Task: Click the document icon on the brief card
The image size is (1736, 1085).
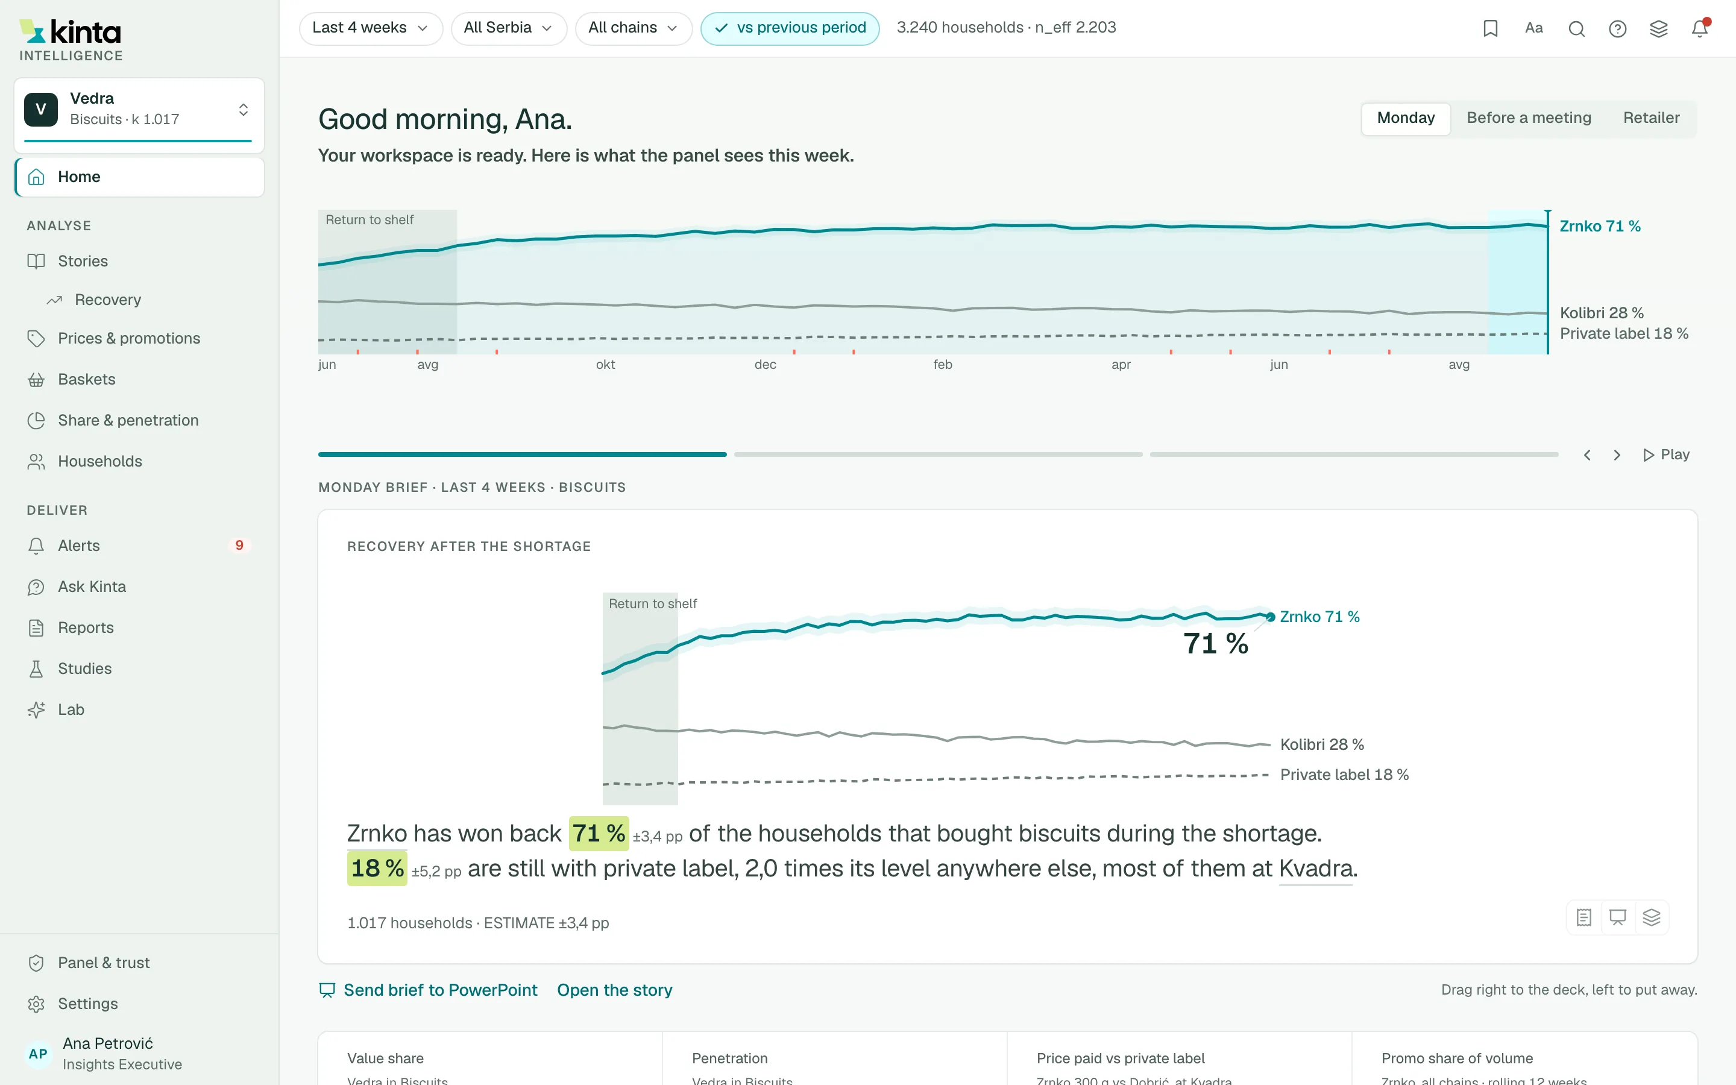Action: (x=1584, y=917)
